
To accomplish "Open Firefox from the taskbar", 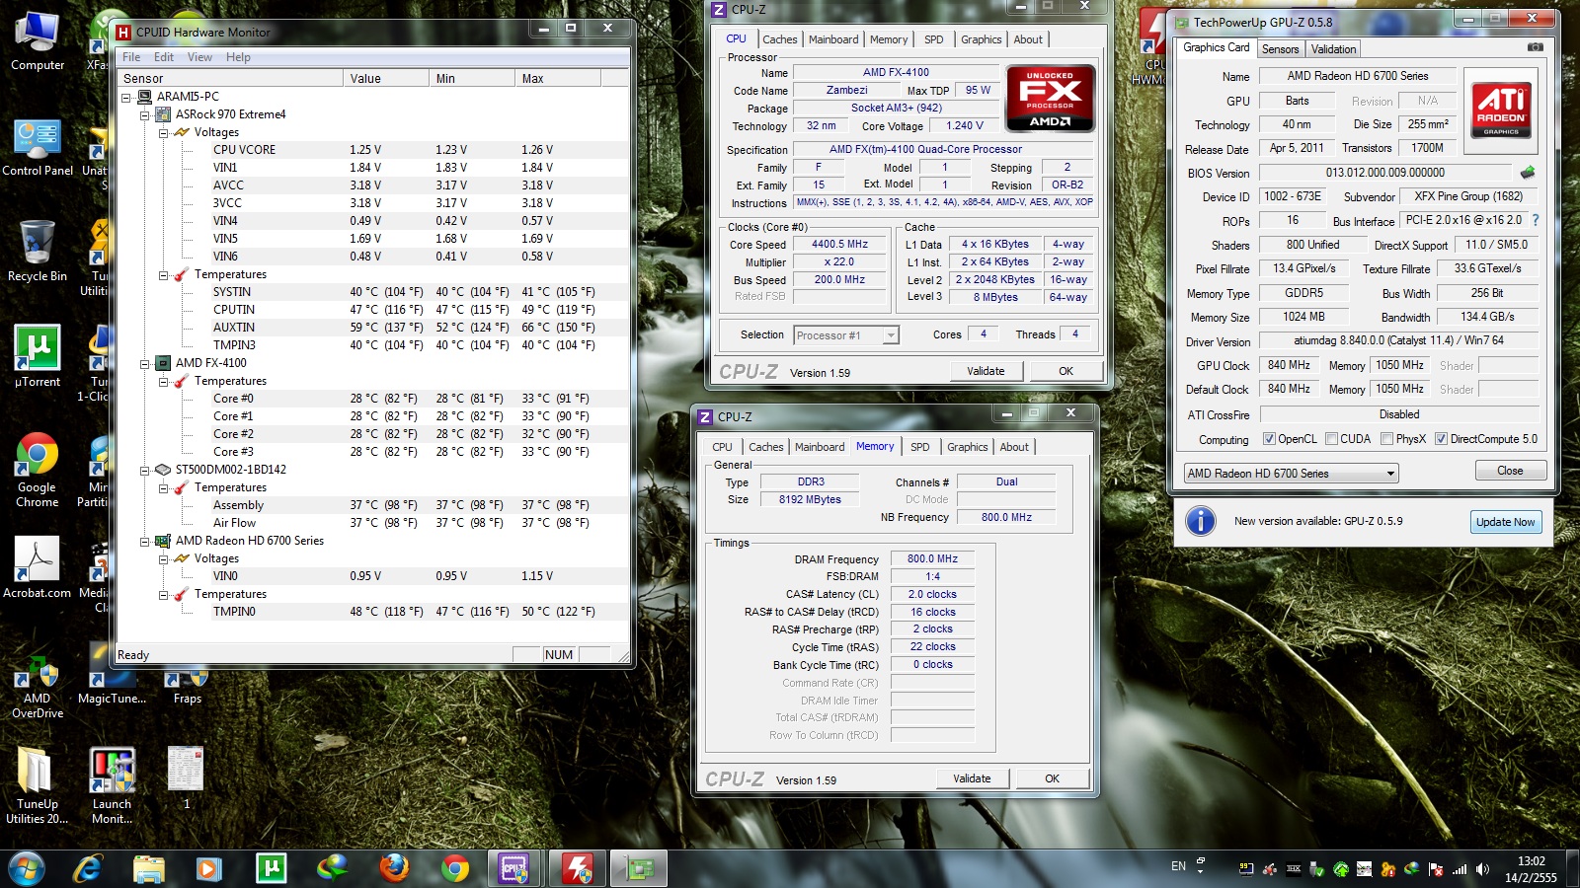I will [394, 868].
